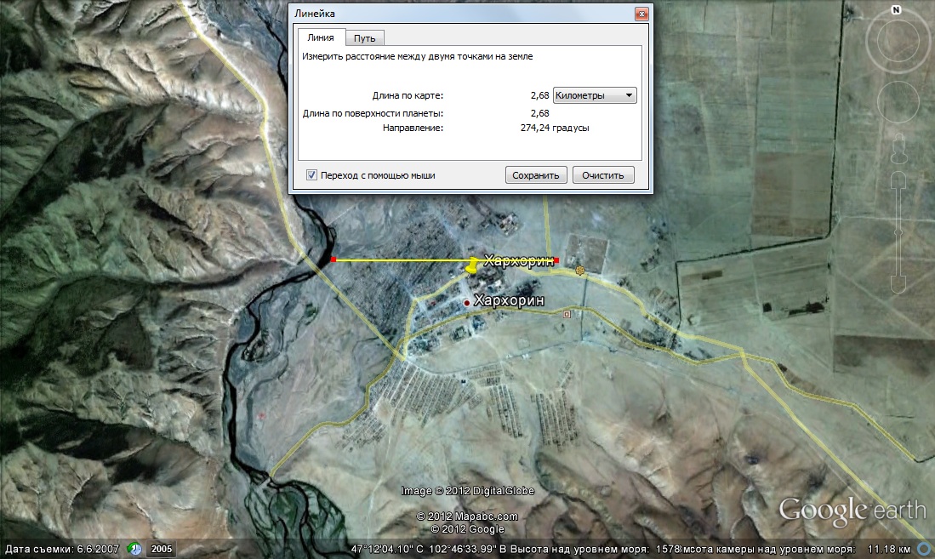The image size is (935, 559).
Task: Open the Километры units dropdown
Action: [x=595, y=95]
